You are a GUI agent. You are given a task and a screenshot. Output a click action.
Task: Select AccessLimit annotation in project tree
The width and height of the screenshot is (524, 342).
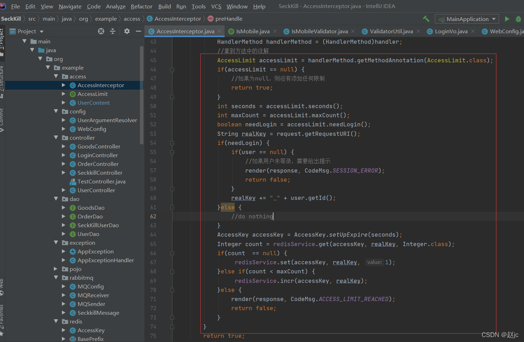pyautogui.click(x=92, y=94)
